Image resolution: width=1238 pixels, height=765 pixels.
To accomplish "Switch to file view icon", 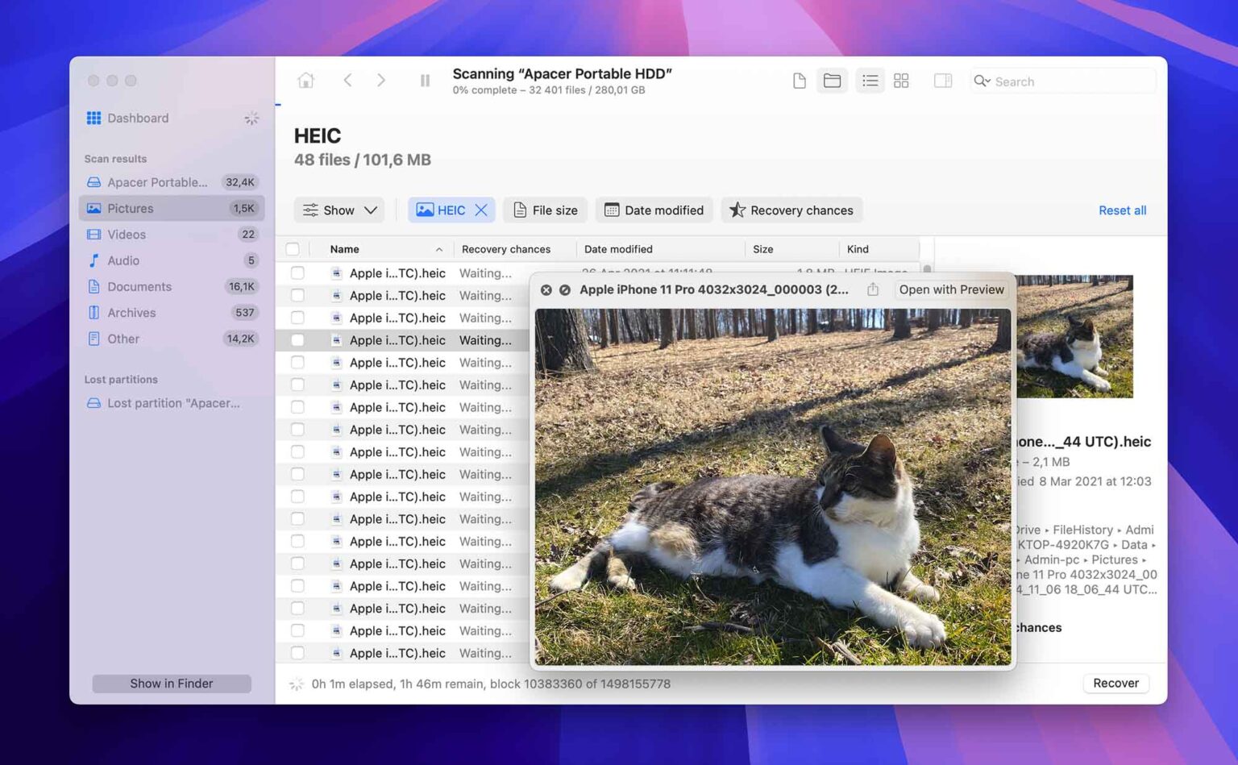I will [x=799, y=81].
